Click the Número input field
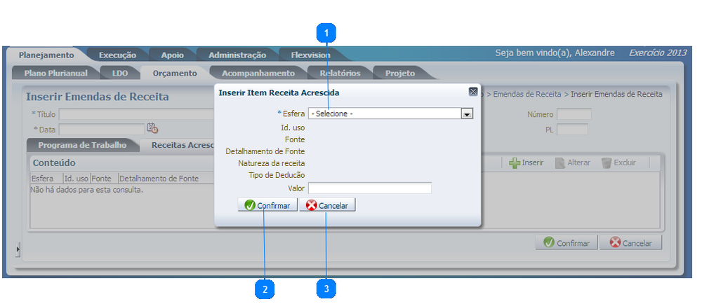The height and width of the screenshot is (304, 702). (x=574, y=114)
